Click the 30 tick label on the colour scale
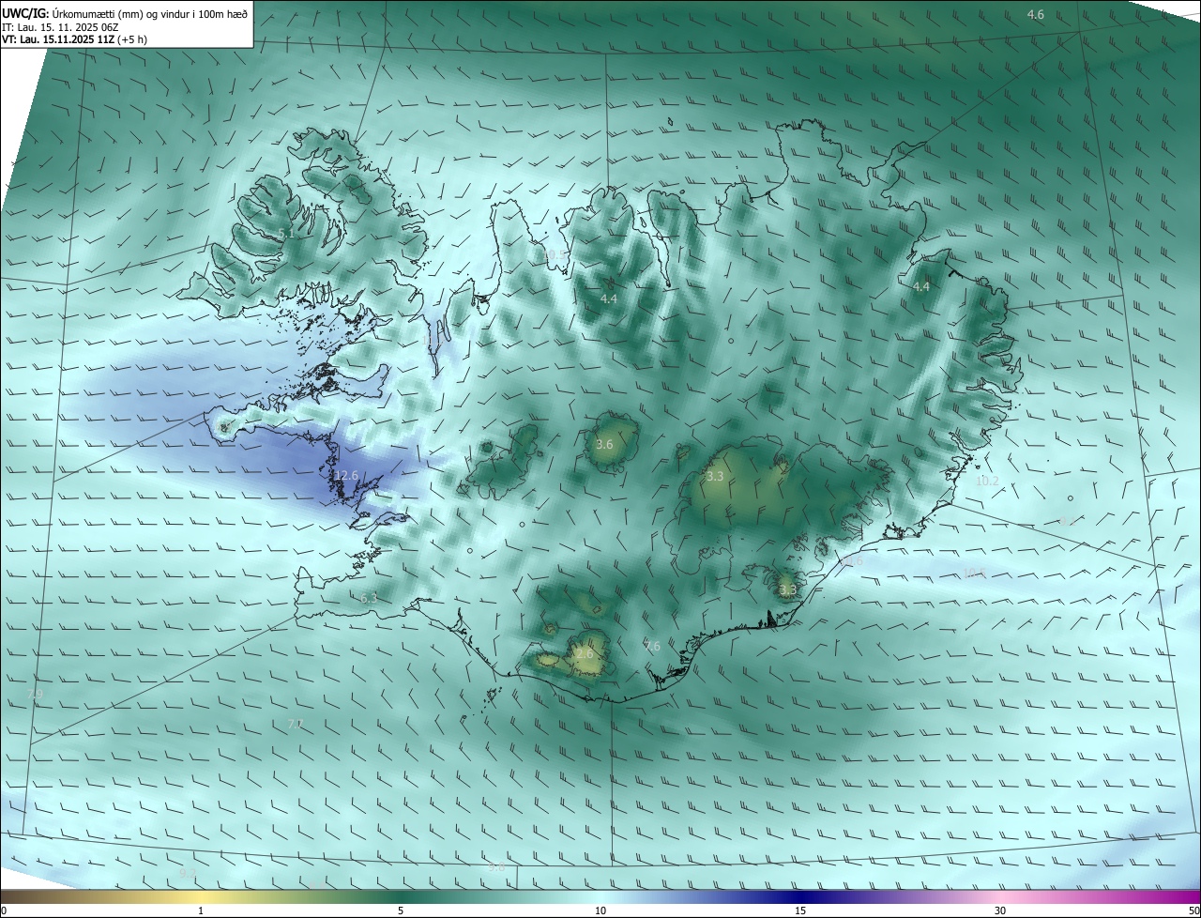This screenshot has height=918, width=1201. coord(1000,910)
